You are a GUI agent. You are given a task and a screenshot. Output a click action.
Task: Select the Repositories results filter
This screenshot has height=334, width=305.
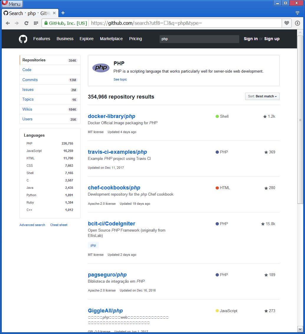click(x=50, y=60)
